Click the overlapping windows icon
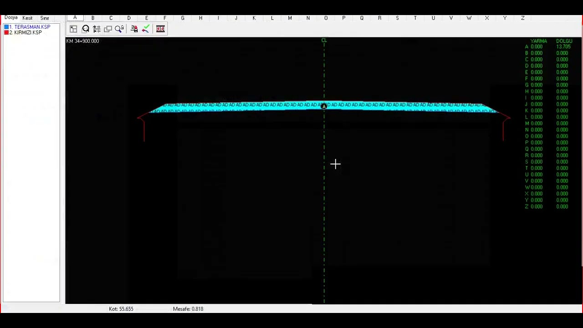 coord(108,29)
